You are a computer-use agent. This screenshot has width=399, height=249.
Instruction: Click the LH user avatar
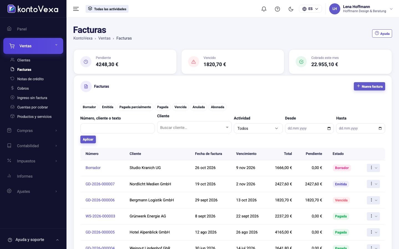(334, 9)
